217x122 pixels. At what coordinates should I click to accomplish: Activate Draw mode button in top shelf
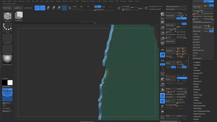(42, 8)
